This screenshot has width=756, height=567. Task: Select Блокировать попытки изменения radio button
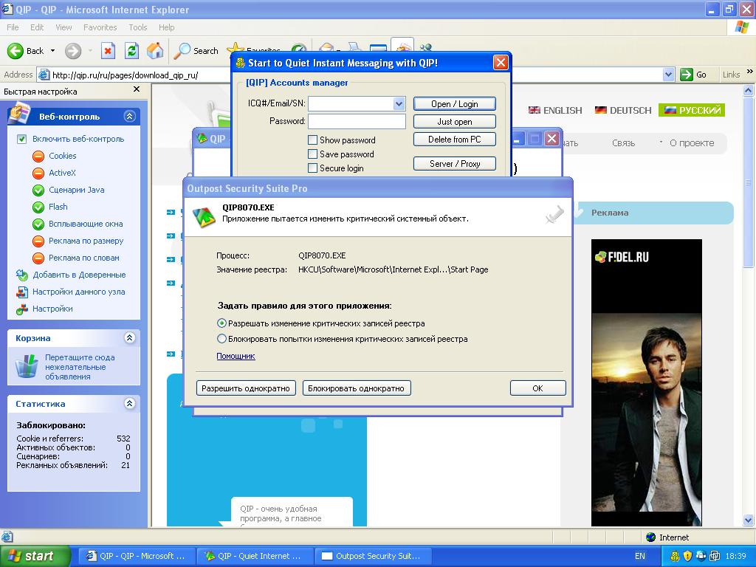pyautogui.click(x=221, y=338)
